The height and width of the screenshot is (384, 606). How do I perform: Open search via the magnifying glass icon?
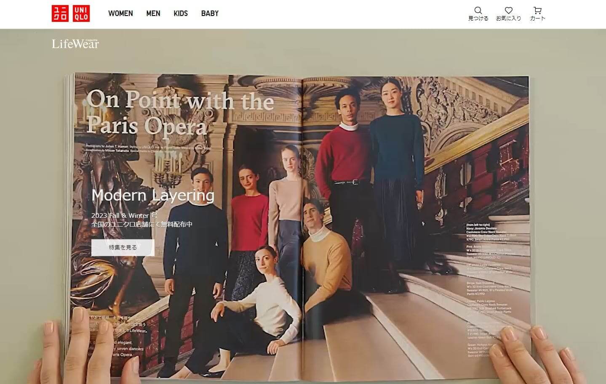pos(478,10)
